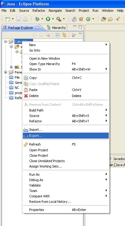The image size is (125, 226).
Task: Click the Open Type toolbar icon
Action: (x=103, y=19)
